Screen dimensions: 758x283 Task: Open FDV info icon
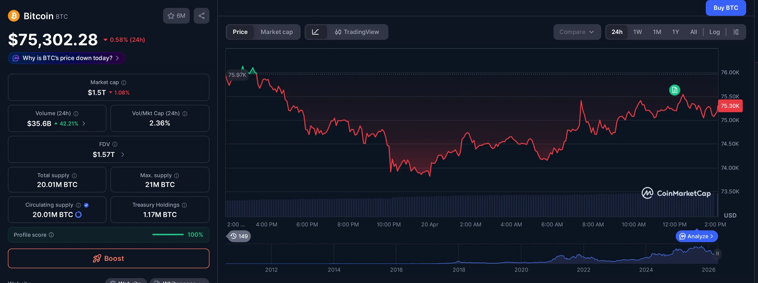(x=115, y=144)
